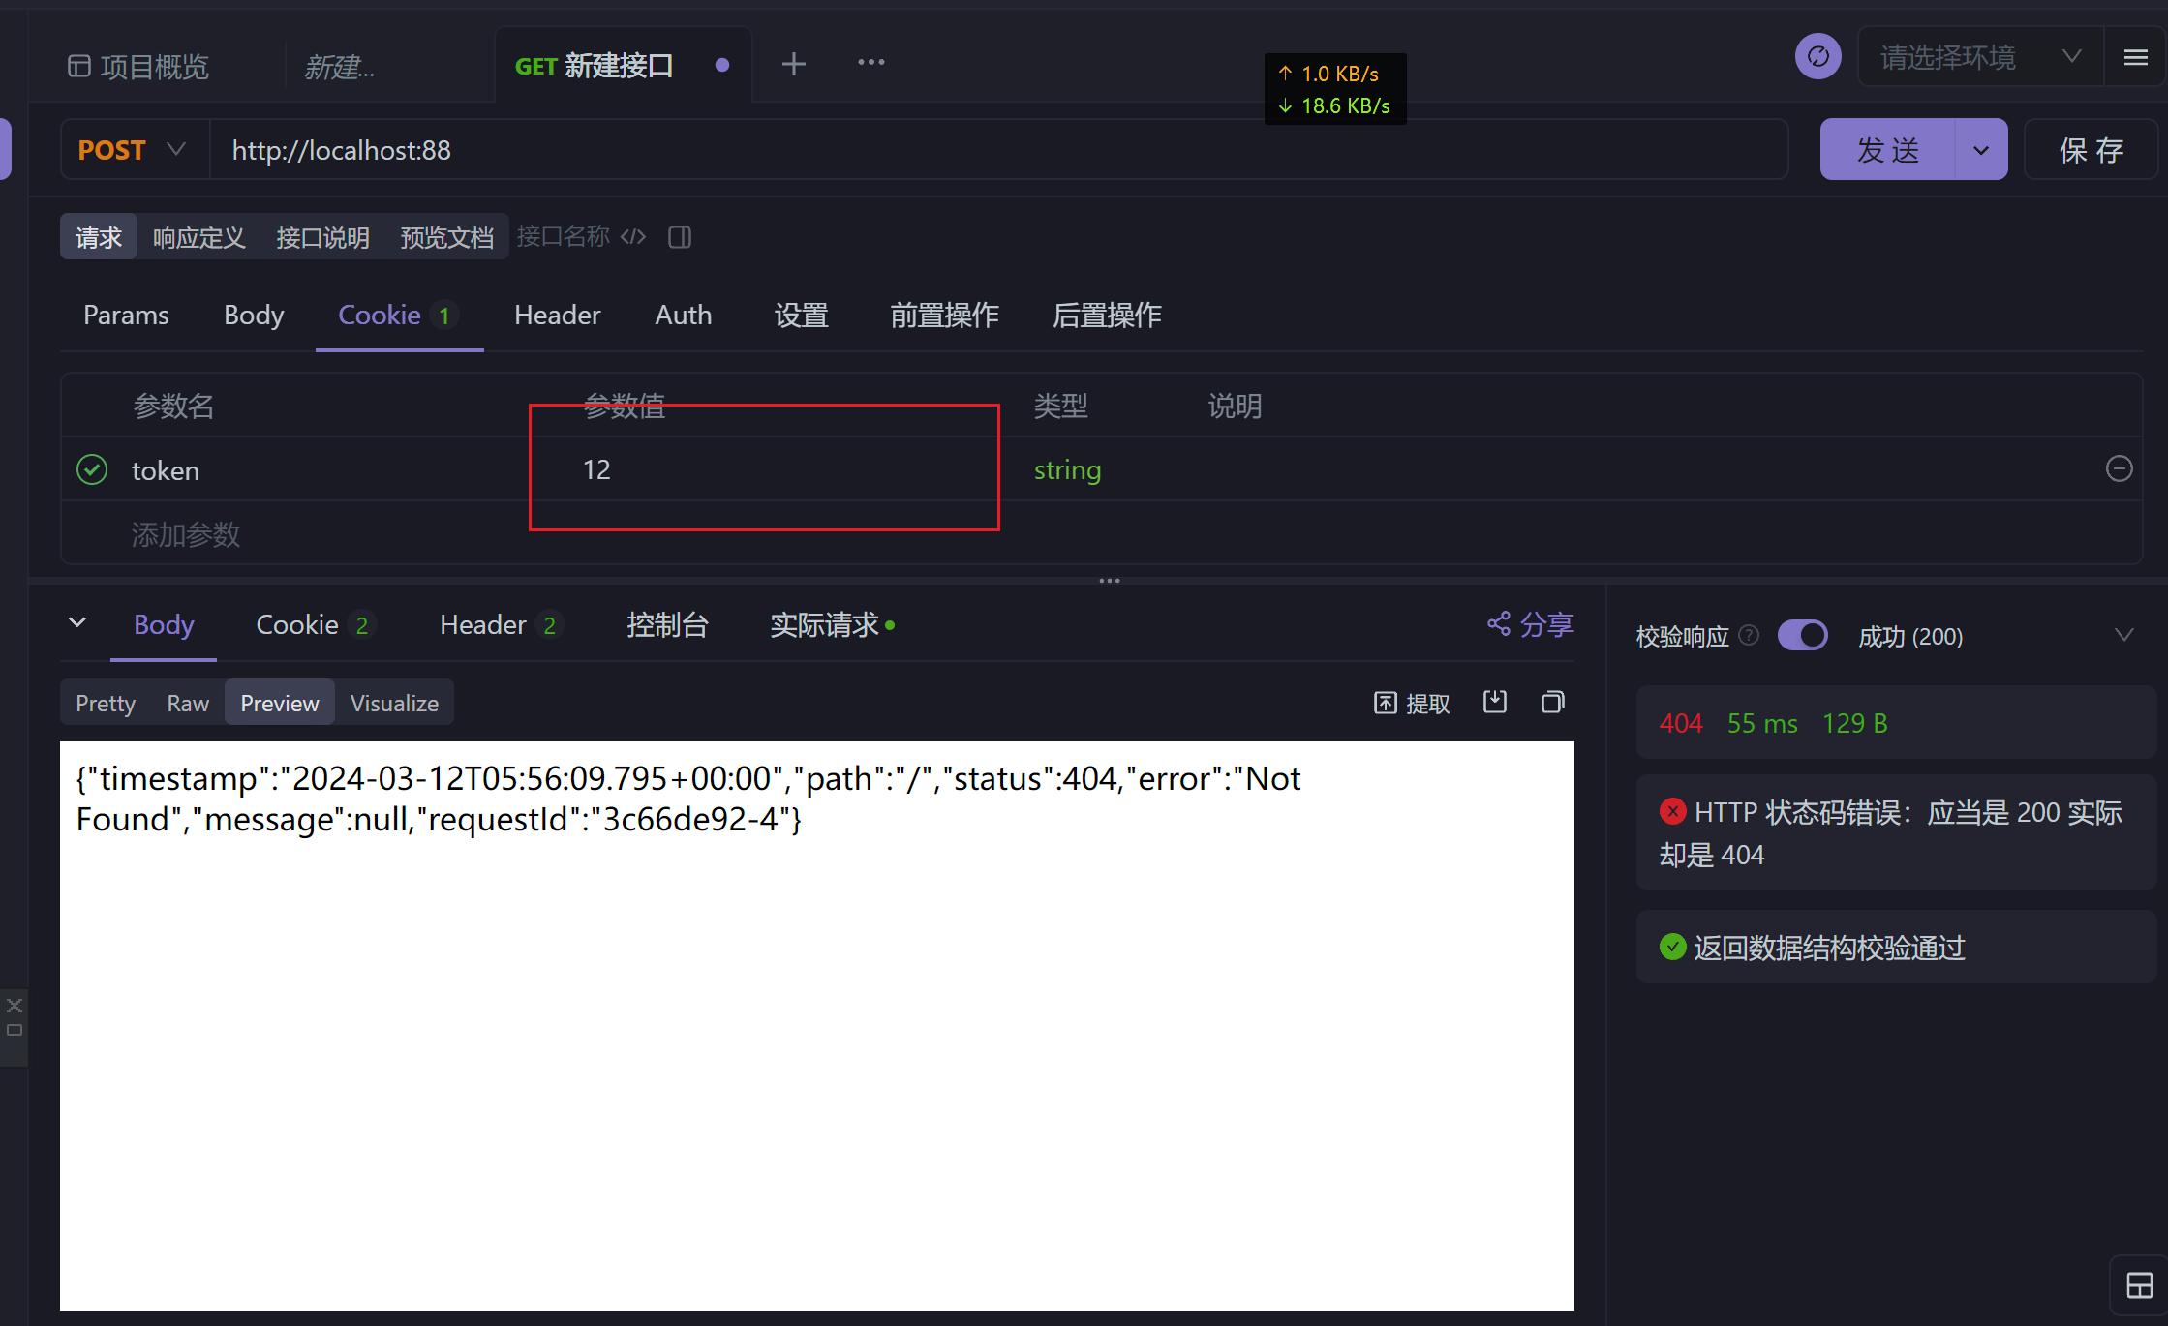Toggle the 校验响应 validation switch
This screenshot has width=2168, height=1326.
[x=1802, y=636]
